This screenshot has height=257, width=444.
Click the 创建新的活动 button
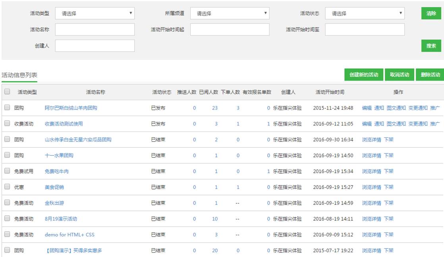[x=363, y=75]
